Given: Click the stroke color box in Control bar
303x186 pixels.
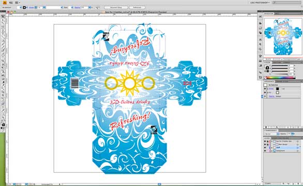Looking at the screenshot, I should (24, 8).
